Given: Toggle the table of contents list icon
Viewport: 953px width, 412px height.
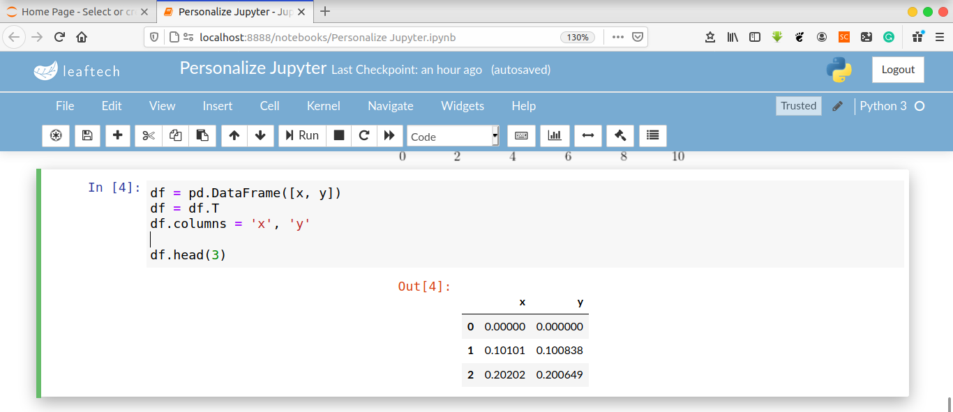Looking at the screenshot, I should [x=652, y=136].
